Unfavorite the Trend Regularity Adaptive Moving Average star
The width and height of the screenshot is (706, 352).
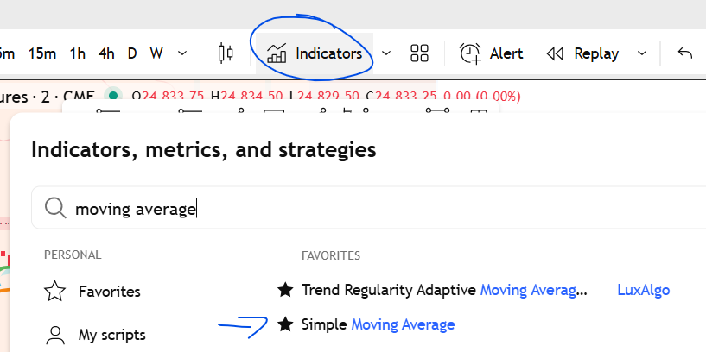(x=285, y=290)
